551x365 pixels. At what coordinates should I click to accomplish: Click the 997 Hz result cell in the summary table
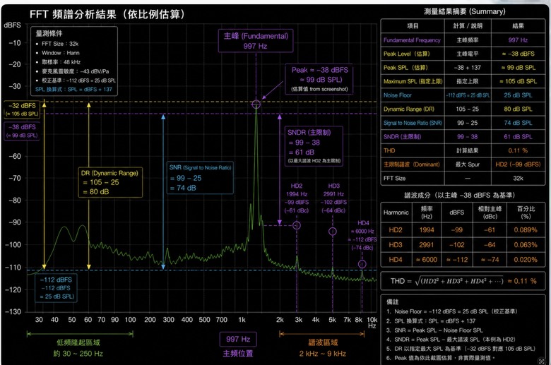(x=518, y=40)
